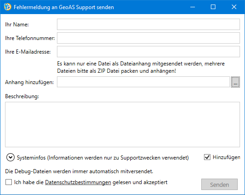Click the 'Die Debug-Dateien werden immer automatisch mitversendet.' text
245x195 pixels.
(79, 171)
